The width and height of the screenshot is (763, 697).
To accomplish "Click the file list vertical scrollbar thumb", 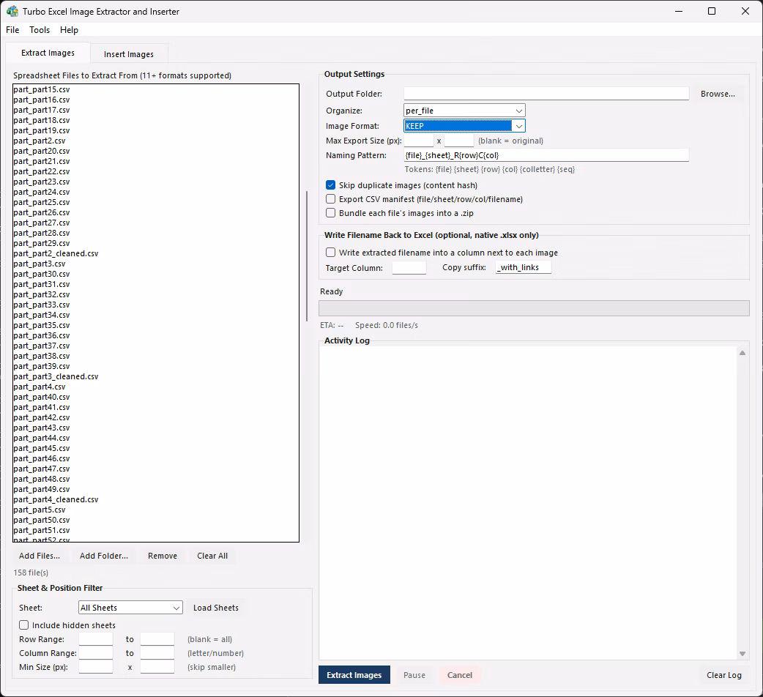I will click(307, 256).
